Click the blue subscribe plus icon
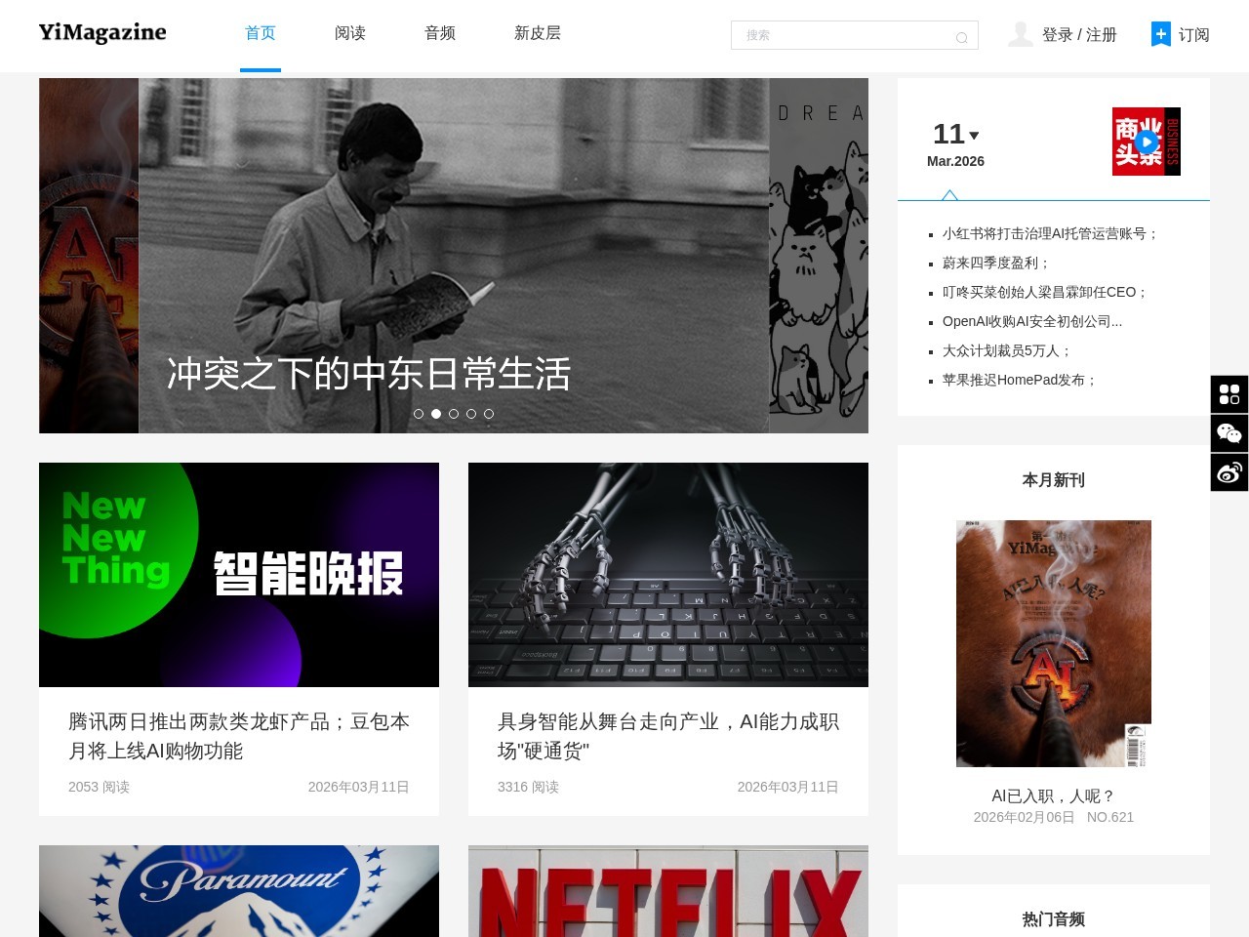The image size is (1249, 937). click(x=1160, y=34)
